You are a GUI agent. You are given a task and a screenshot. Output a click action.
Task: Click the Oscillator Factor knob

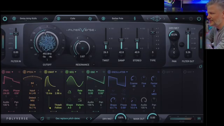[x=154, y=78]
